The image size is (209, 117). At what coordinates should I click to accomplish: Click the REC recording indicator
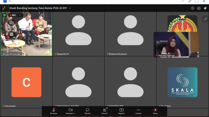point(13,15)
